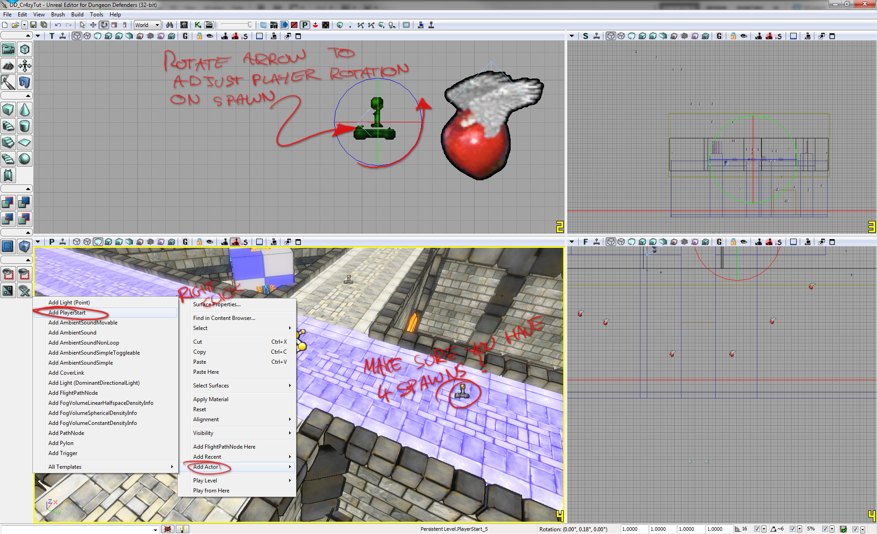Create a Sphere brush shape
This screenshot has width=877, height=534.
[x=25, y=159]
